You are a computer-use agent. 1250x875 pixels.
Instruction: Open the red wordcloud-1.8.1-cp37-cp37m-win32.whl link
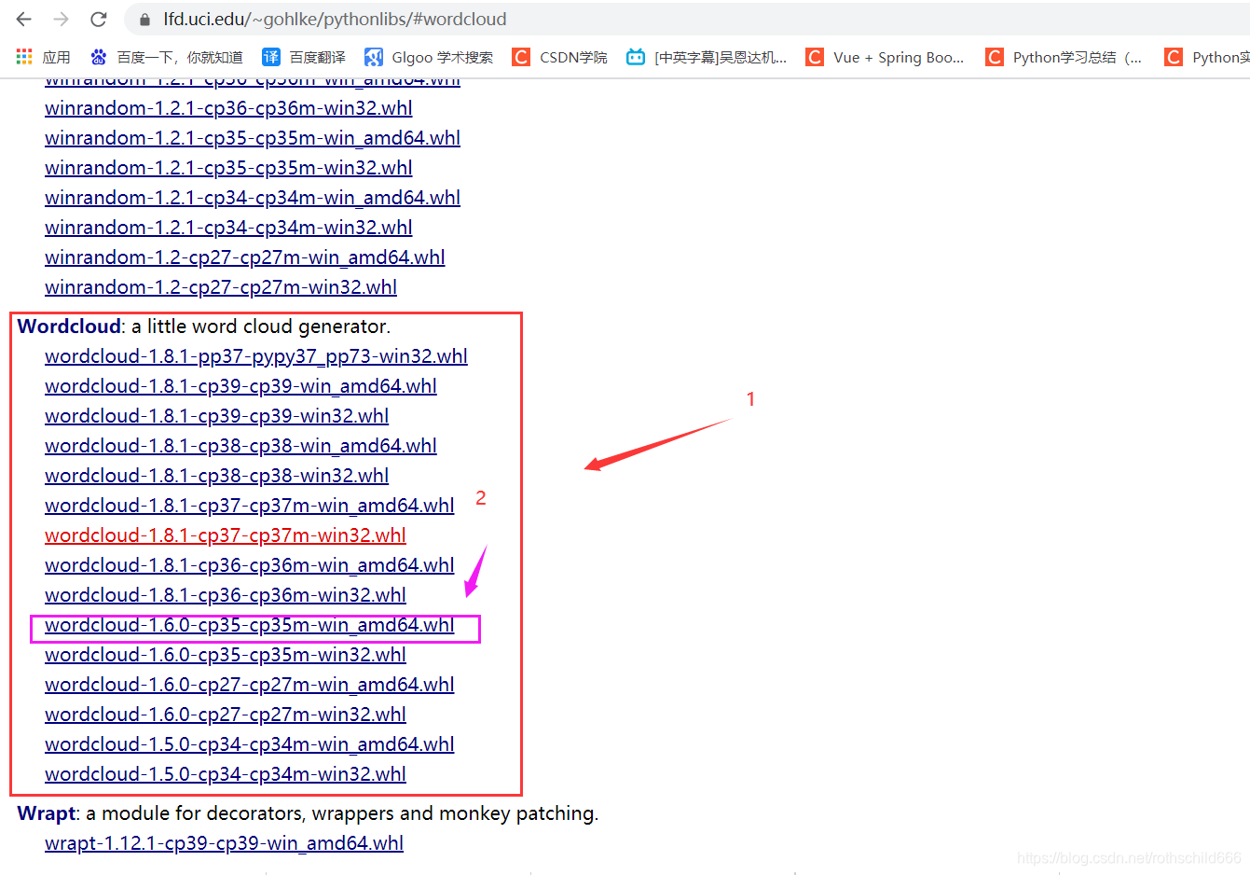tap(226, 535)
